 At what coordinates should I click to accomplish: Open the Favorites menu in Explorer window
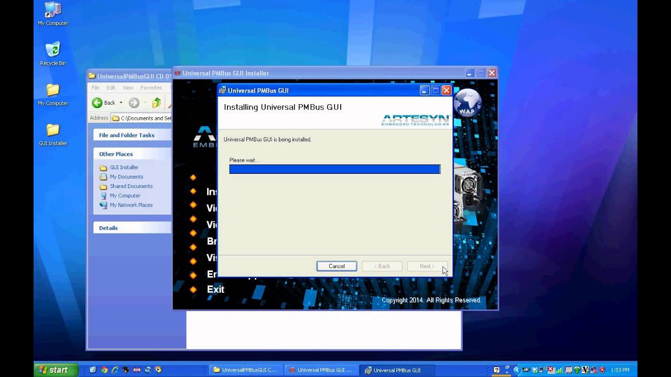151,88
